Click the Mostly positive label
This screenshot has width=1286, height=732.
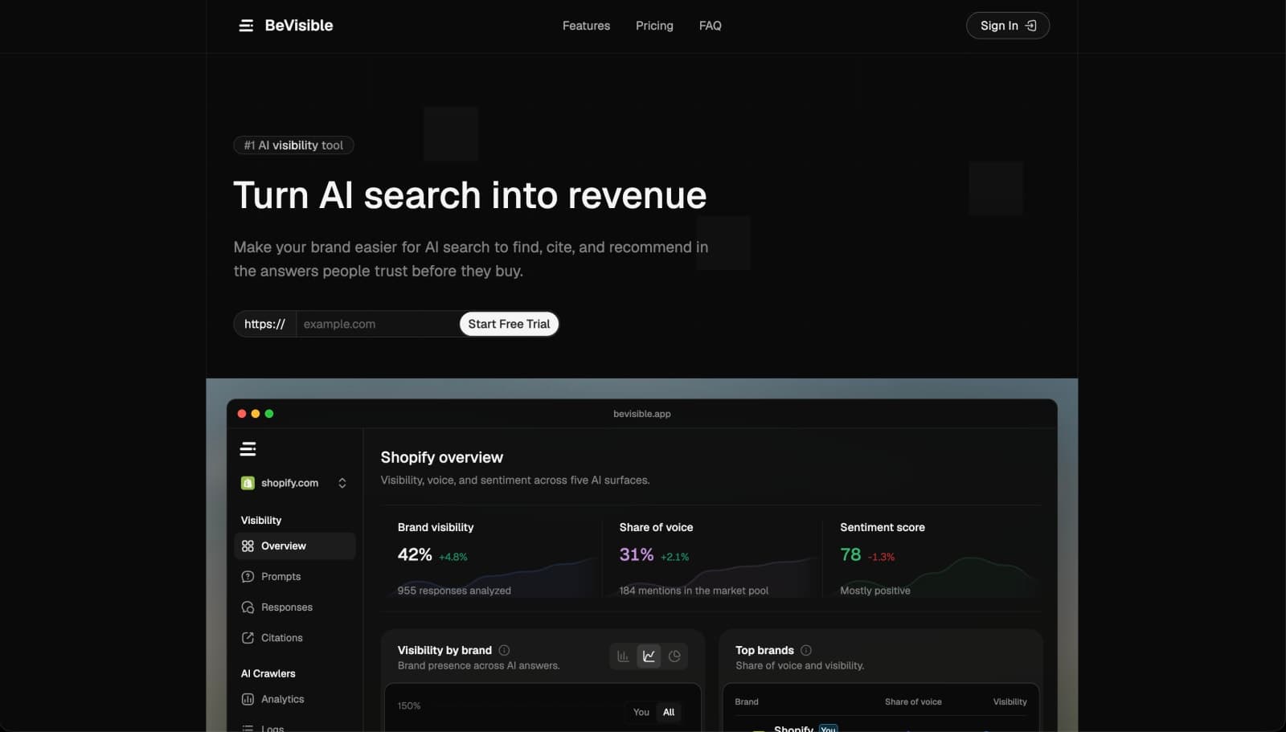(875, 591)
